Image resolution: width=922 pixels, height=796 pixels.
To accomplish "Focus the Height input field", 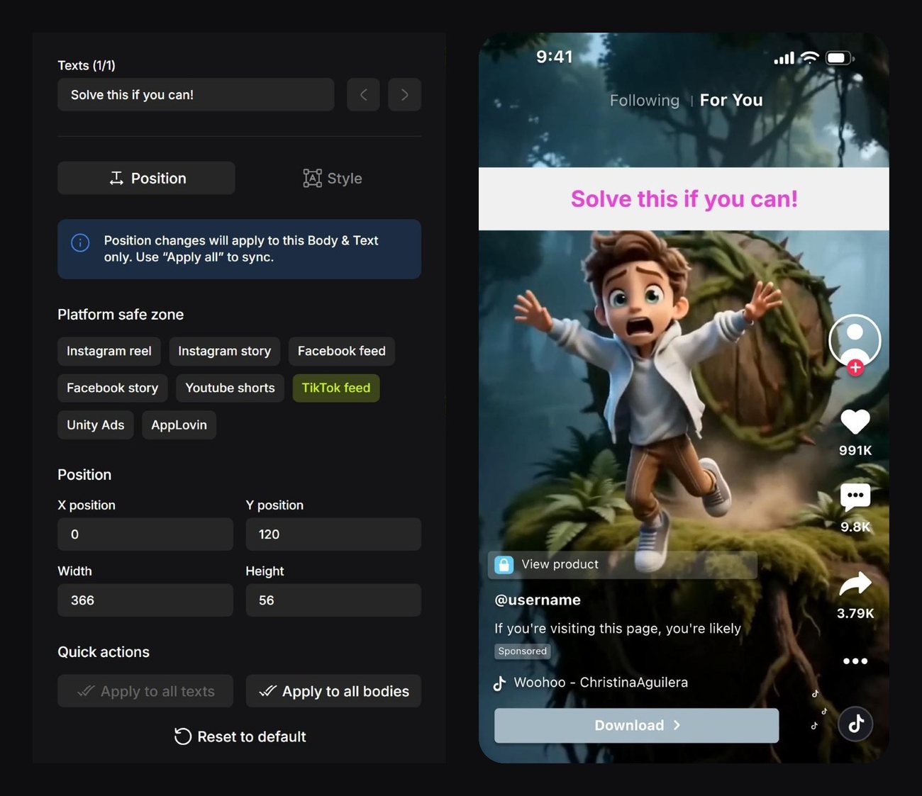I will click(x=333, y=600).
